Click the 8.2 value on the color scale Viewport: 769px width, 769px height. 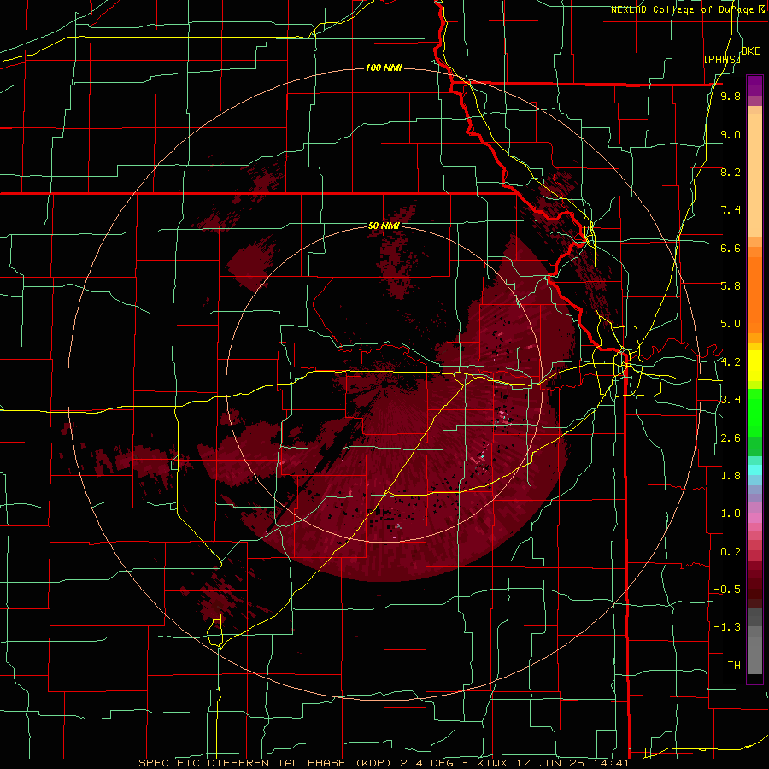[731, 172]
